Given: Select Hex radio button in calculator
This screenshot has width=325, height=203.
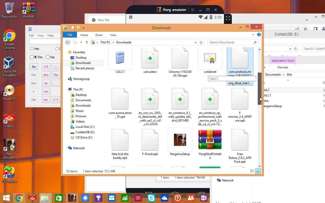Looking at the screenshot, I should coord(35,49).
